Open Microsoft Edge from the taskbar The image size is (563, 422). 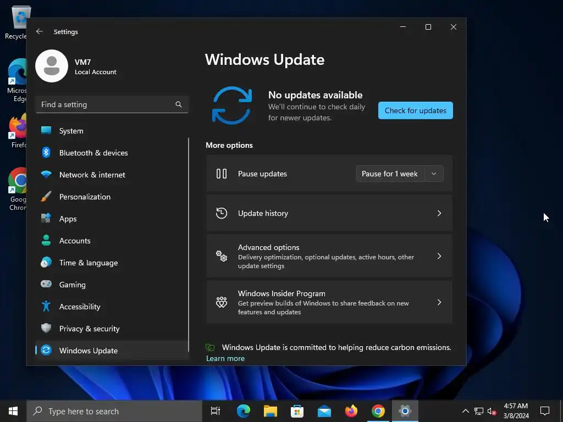(x=244, y=411)
